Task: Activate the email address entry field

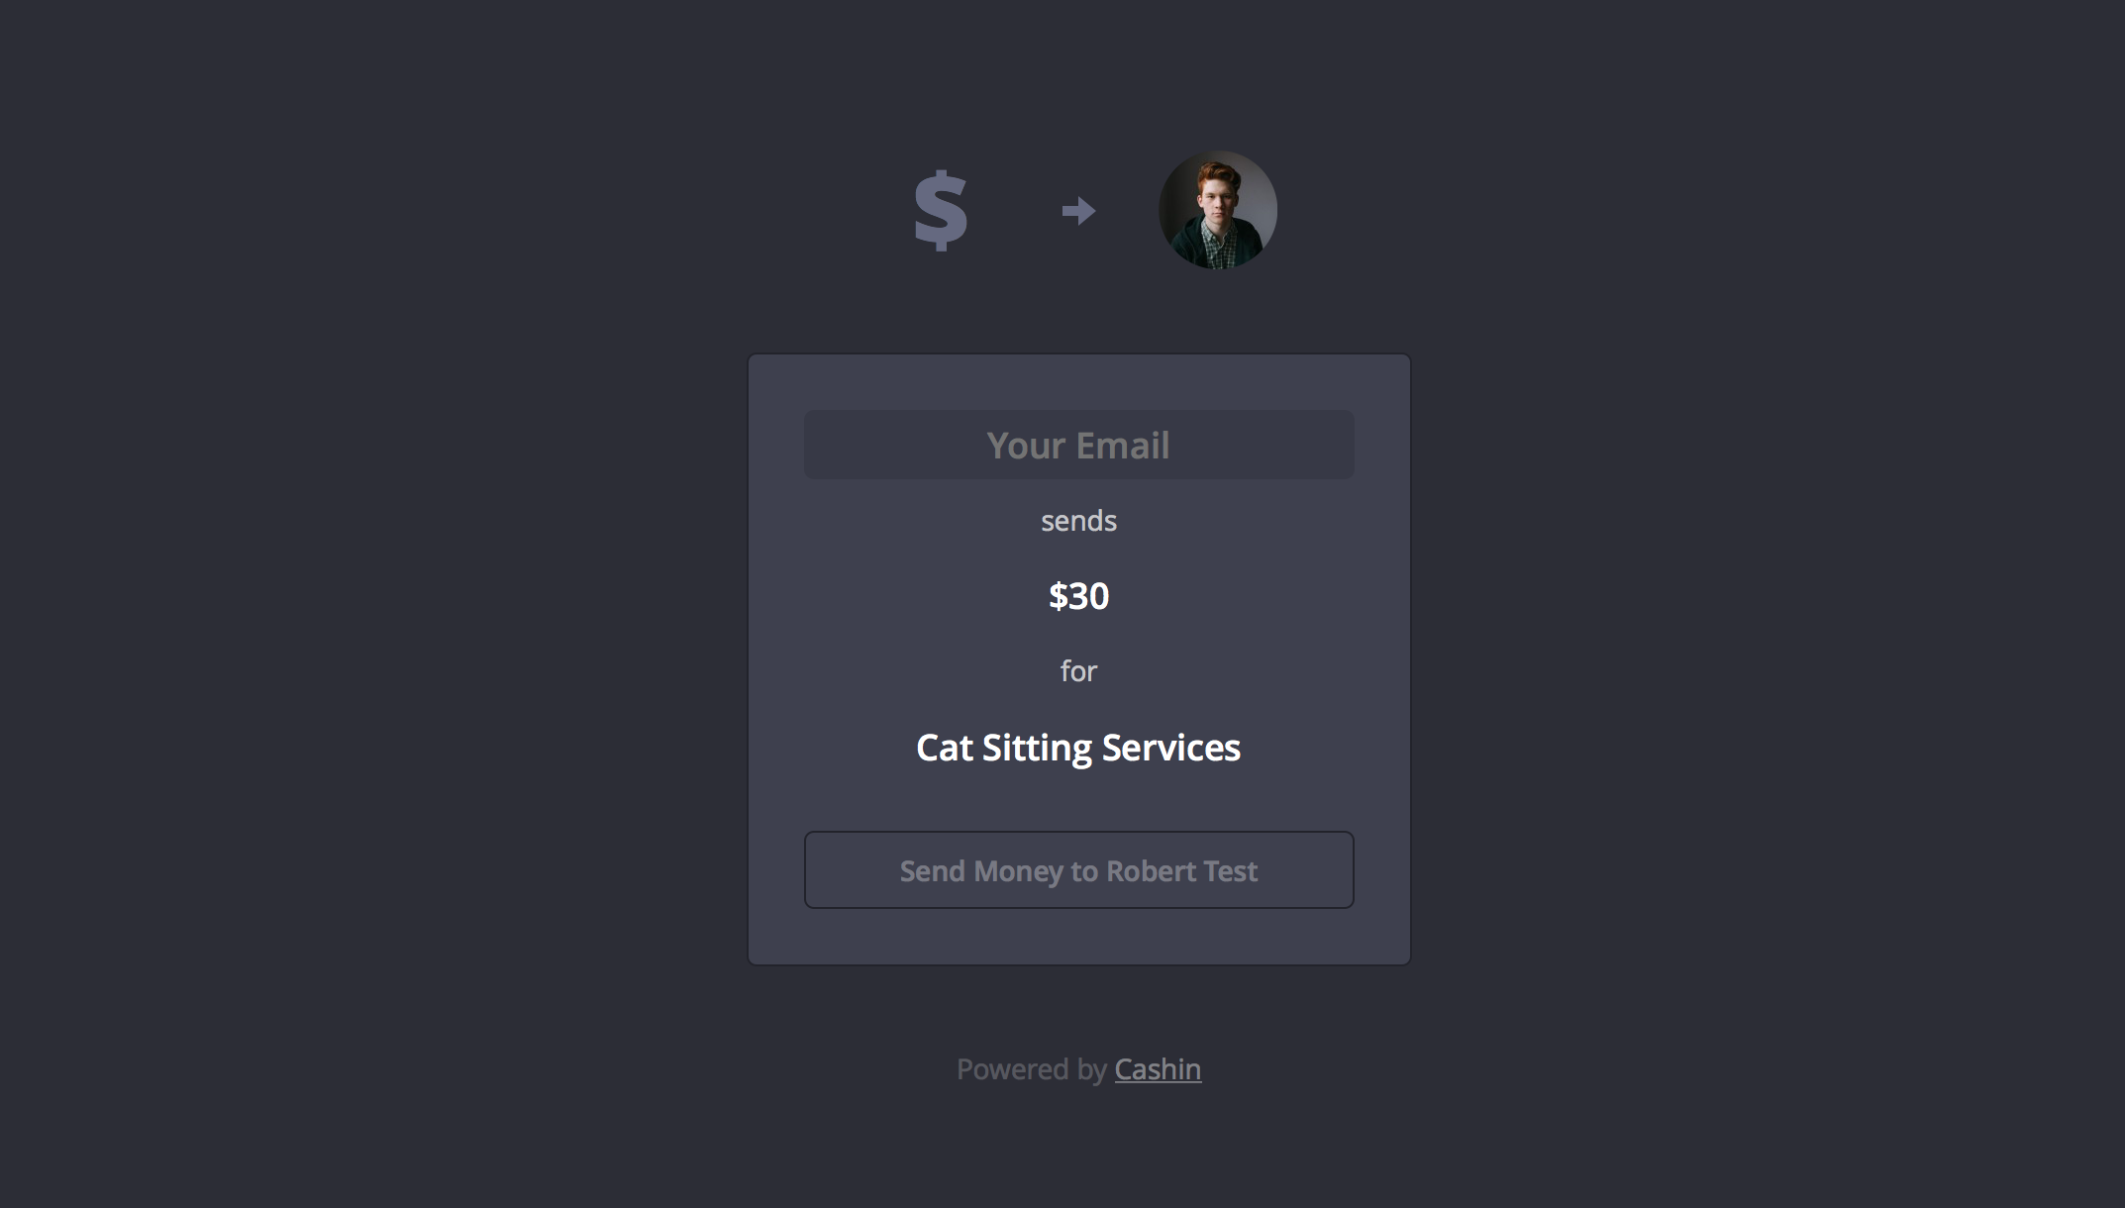Action: coord(1078,445)
